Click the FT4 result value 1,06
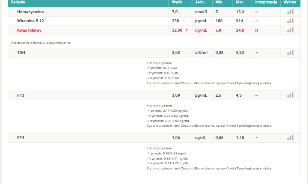 pyautogui.click(x=176, y=138)
